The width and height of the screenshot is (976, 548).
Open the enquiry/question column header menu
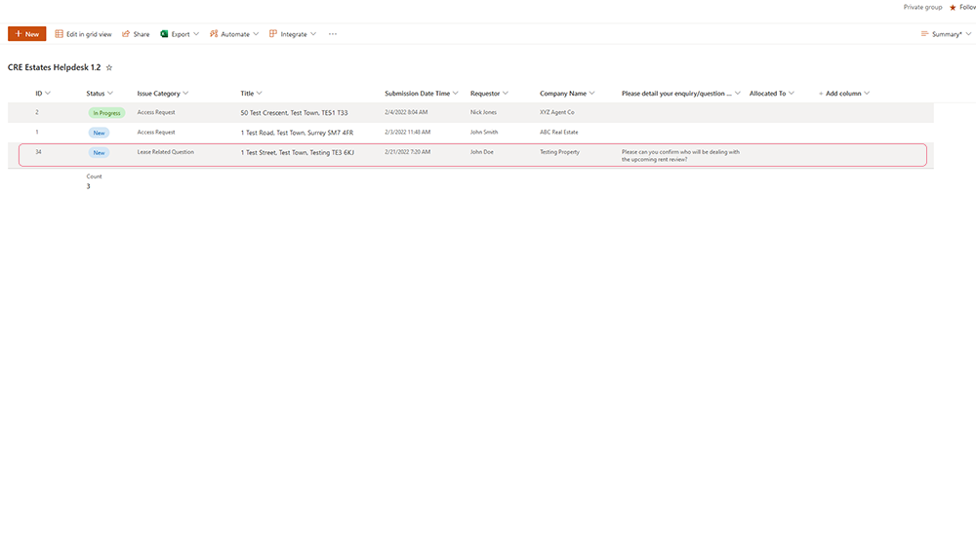click(681, 94)
